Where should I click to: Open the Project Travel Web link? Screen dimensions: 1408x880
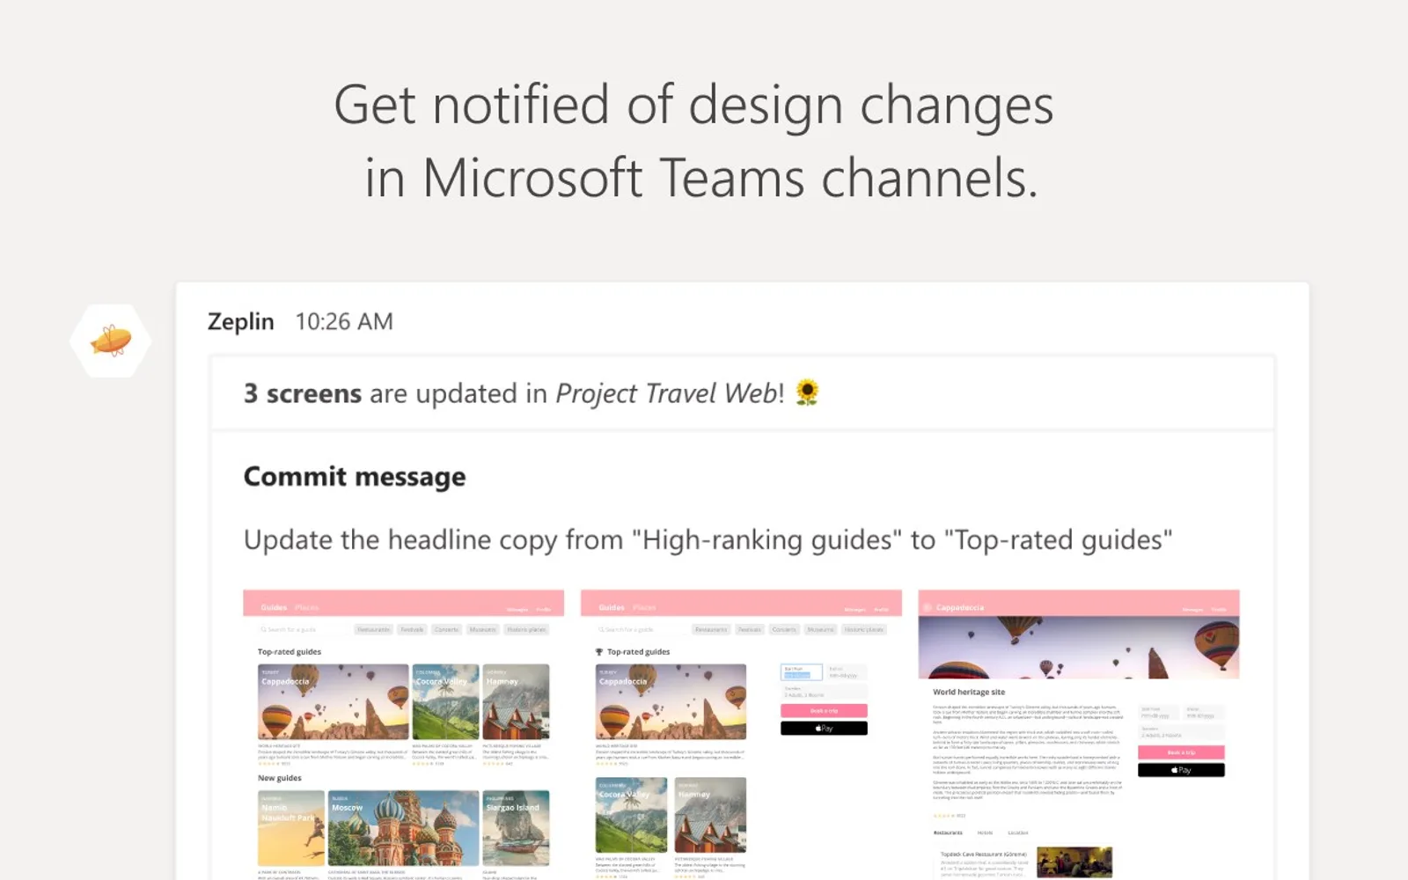coord(666,393)
